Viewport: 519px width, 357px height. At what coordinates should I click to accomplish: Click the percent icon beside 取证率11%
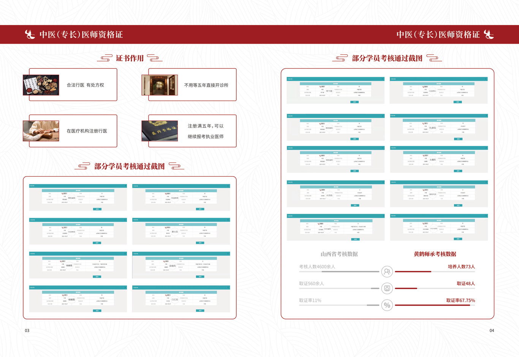387,305
